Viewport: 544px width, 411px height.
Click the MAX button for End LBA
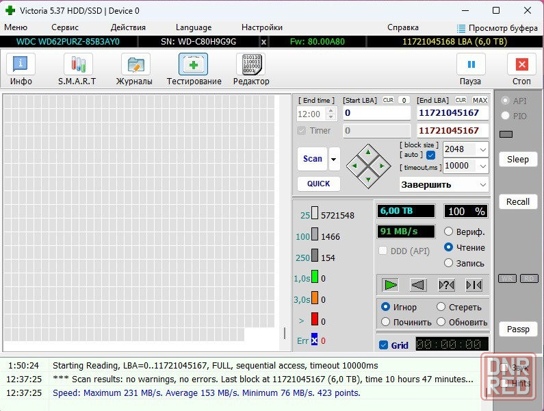480,100
